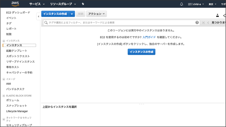Open the アクション dropdown

pos(96,14)
